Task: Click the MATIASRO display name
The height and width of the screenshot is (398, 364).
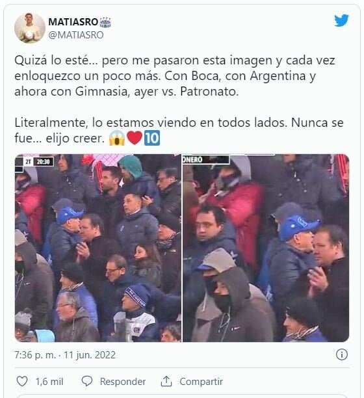Action: click(x=73, y=22)
